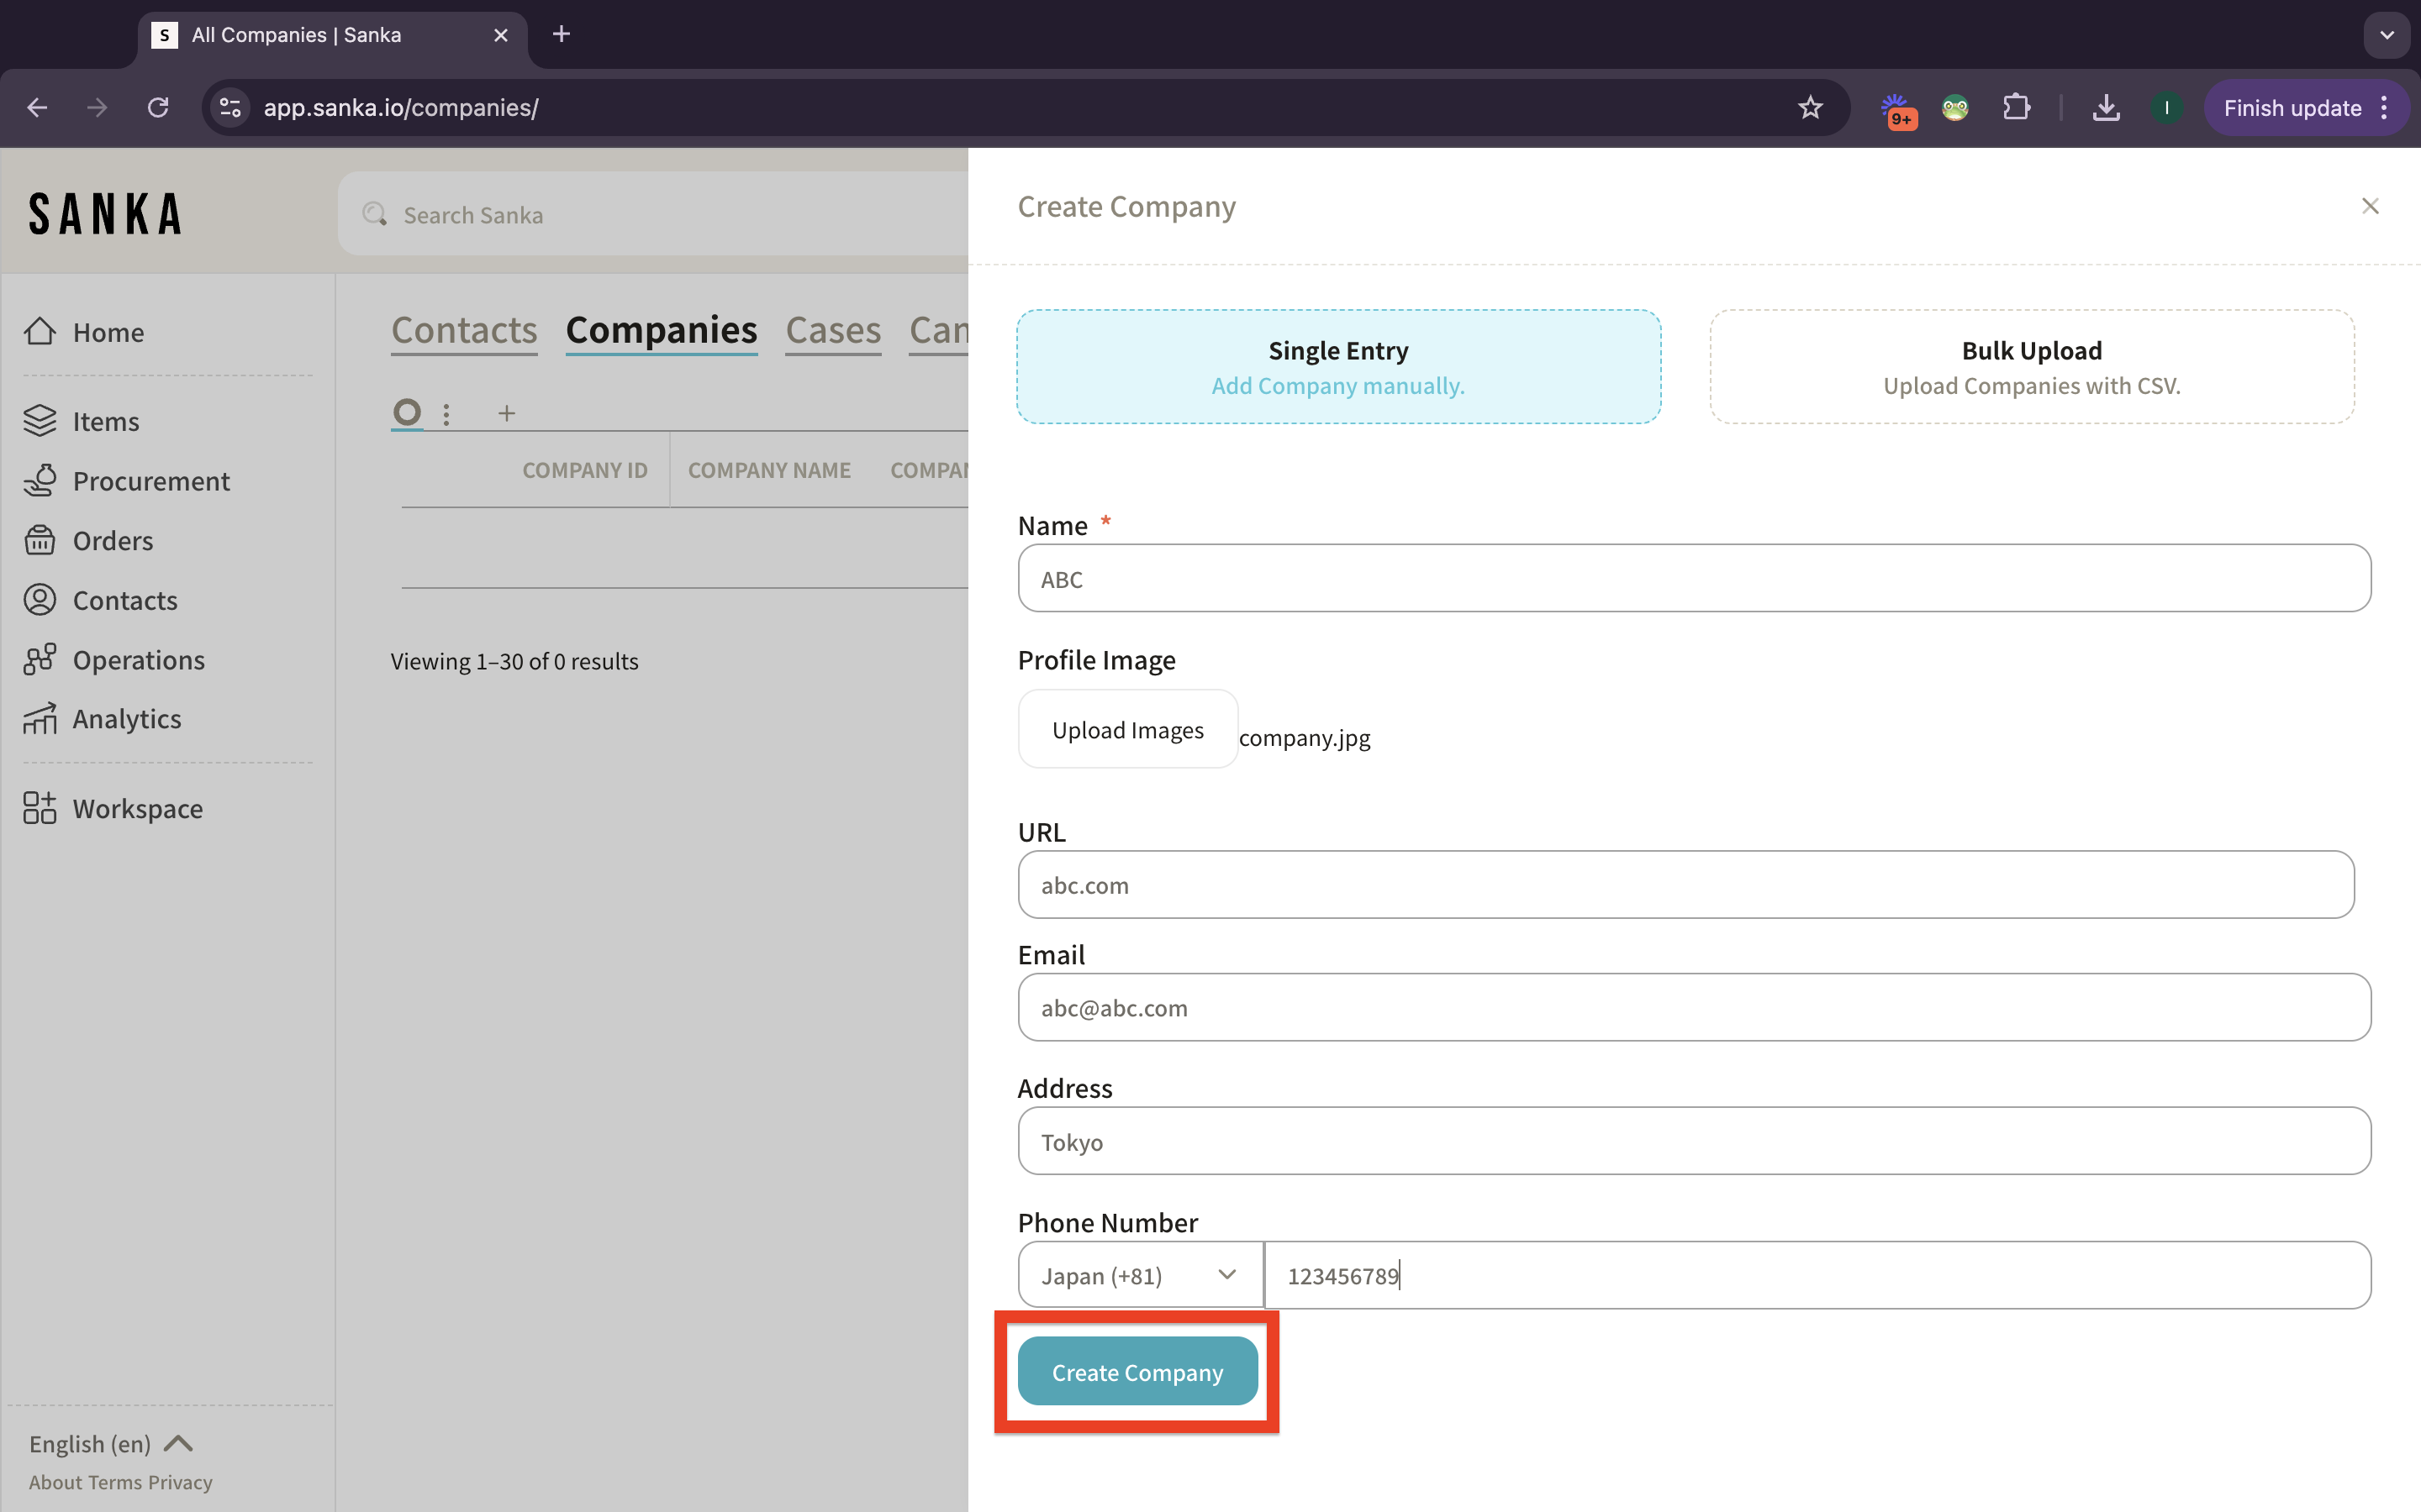Open Analytics chart icon in sidebar
This screenshot has height=1512, width=2421.
pyautogui.click(x=40, y=719)
